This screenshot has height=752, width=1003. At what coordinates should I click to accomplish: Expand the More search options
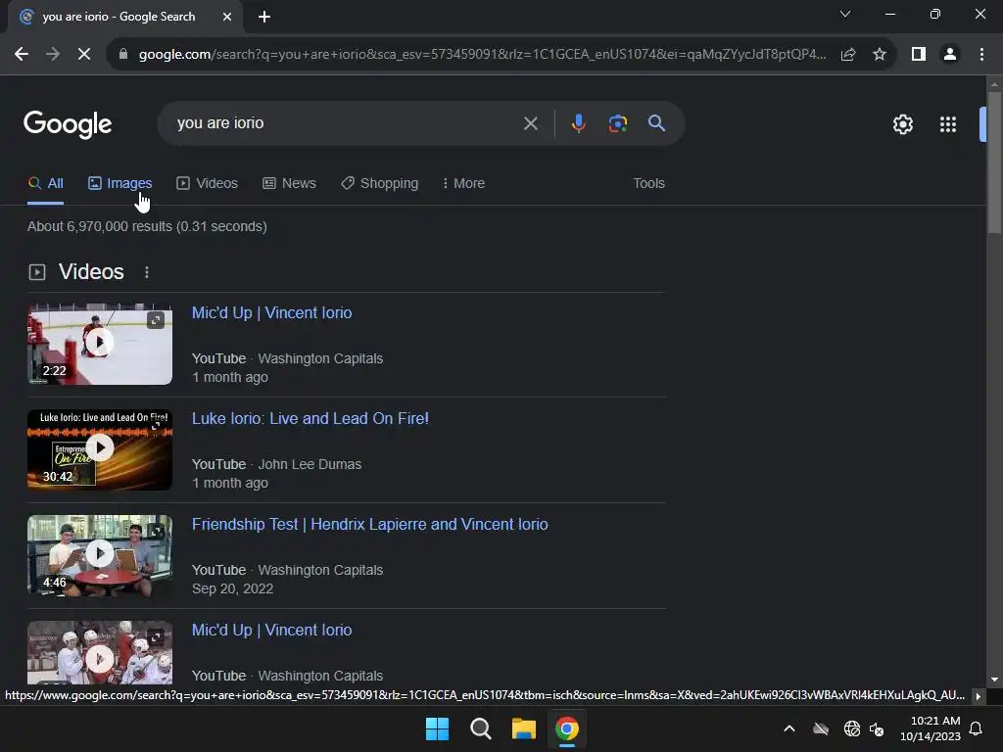[463, 183]
